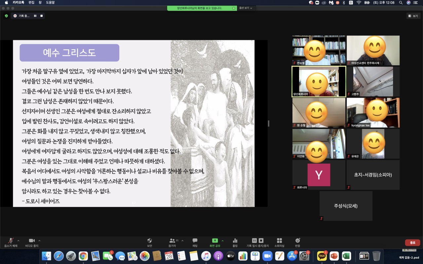Open the 보기 view layout button
The image size is (423, 264).
pos(413,16)
